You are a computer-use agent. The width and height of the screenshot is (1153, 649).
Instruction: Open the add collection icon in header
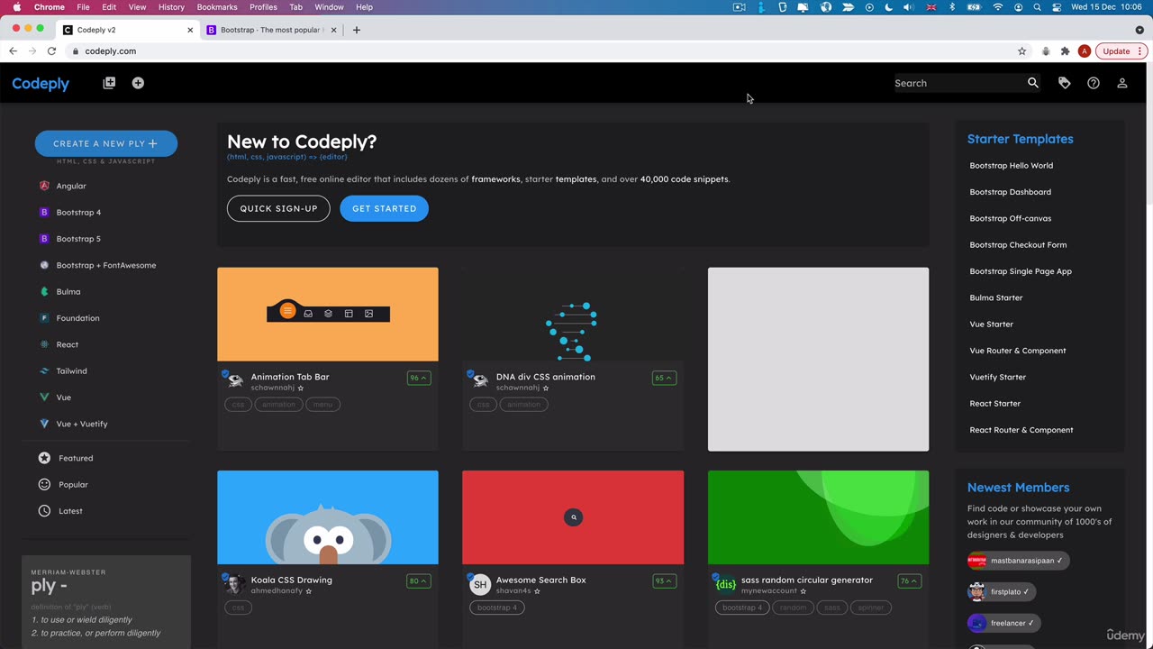[x=109, y=83]
